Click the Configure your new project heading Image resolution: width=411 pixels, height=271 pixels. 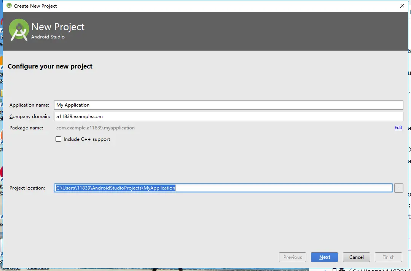coord(50,66)
